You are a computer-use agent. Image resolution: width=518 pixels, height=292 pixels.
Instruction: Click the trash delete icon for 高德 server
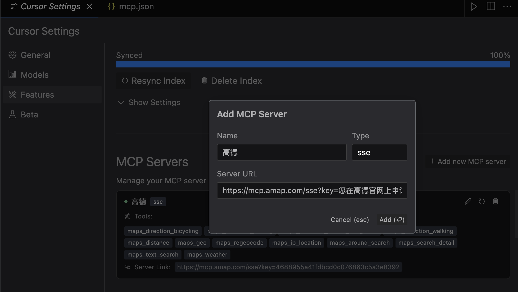[496, 202]
